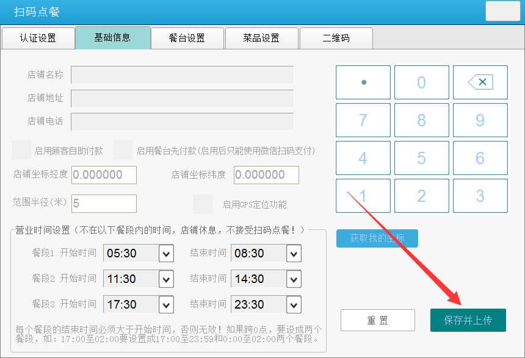Expand meal period 2 end time dropdown
This screenshot has width=525, height=358.
(294, 279)
